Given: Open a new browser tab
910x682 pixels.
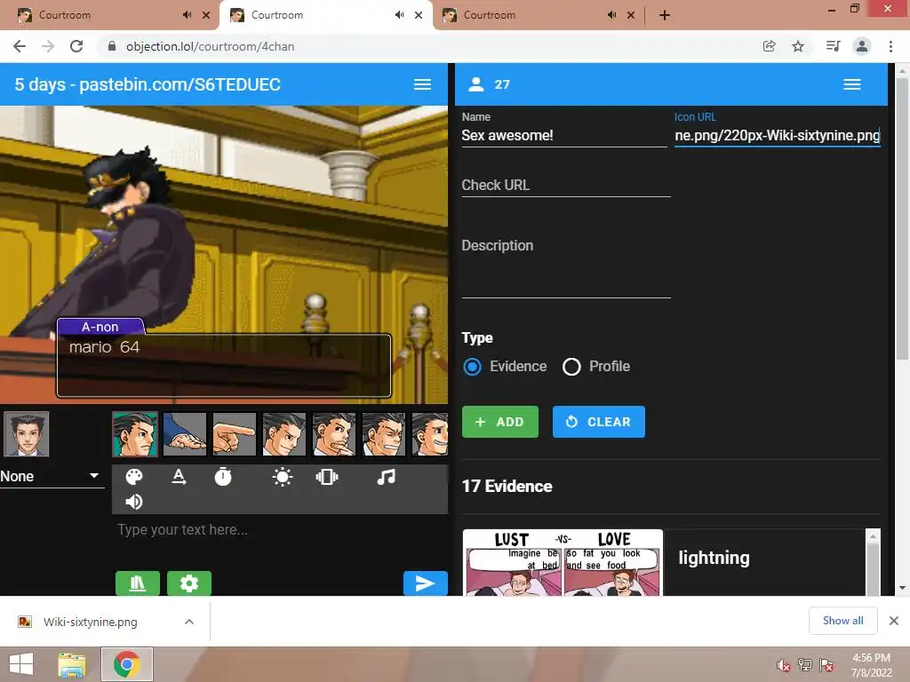Looking at the screenshot, I should click(665, 15).
